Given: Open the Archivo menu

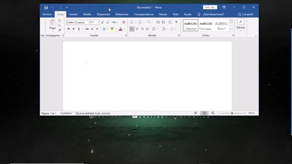Looking at the screenshot, I should click(x=47, y=14).
